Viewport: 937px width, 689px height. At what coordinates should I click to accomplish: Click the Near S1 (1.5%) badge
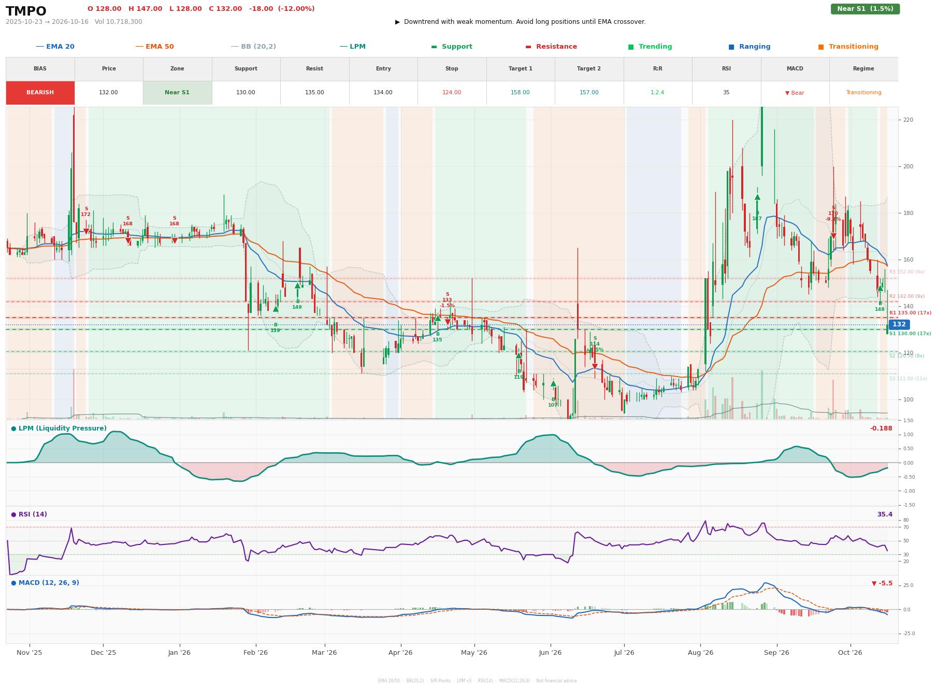(x=865, y=9)
